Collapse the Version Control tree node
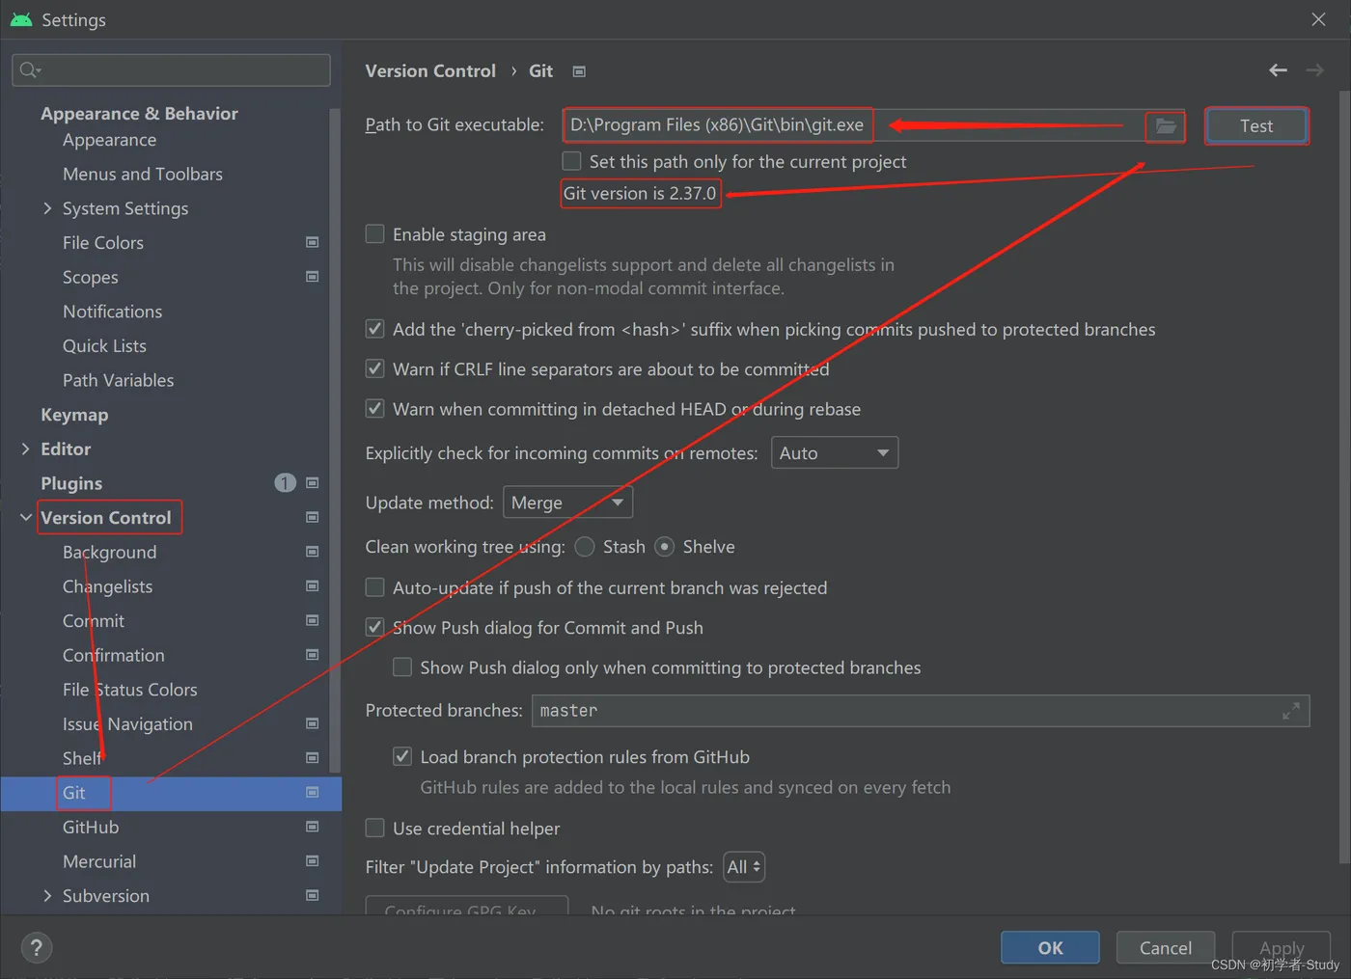The image size is (1351, 979). click(x=25, y=517)
